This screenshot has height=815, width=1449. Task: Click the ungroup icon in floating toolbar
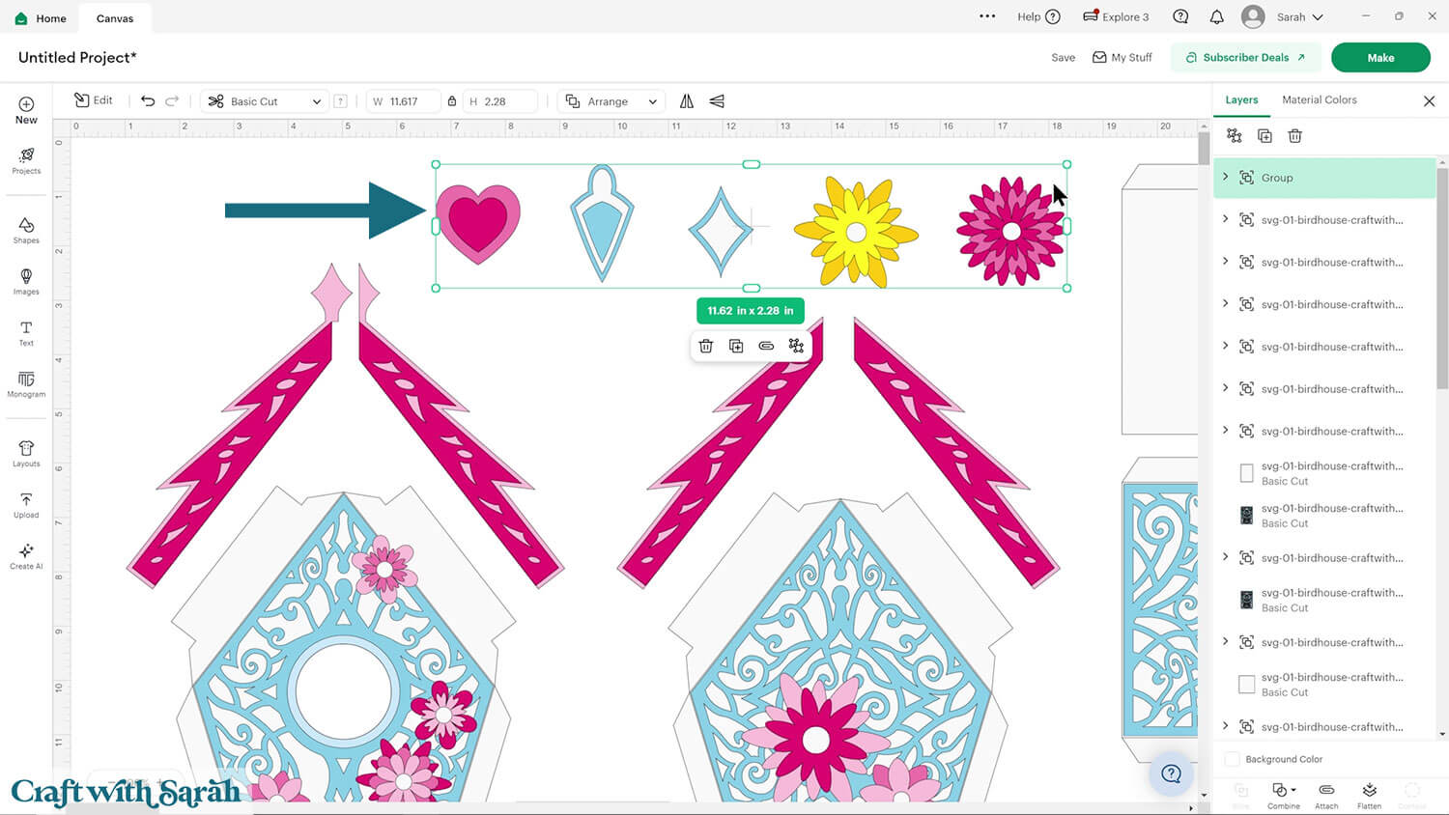pyautogui.click(x=796, y=346)
